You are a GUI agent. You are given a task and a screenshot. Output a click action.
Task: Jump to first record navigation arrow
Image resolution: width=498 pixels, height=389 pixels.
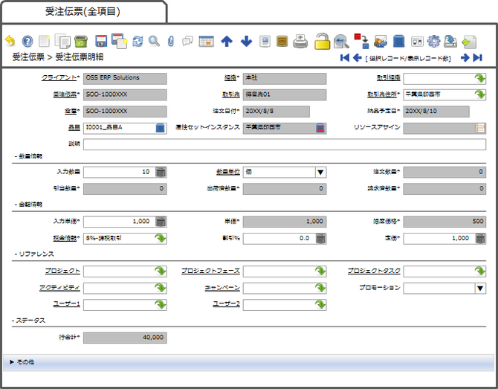click(345, 58)
